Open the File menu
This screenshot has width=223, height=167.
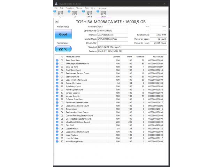[56, 8]
